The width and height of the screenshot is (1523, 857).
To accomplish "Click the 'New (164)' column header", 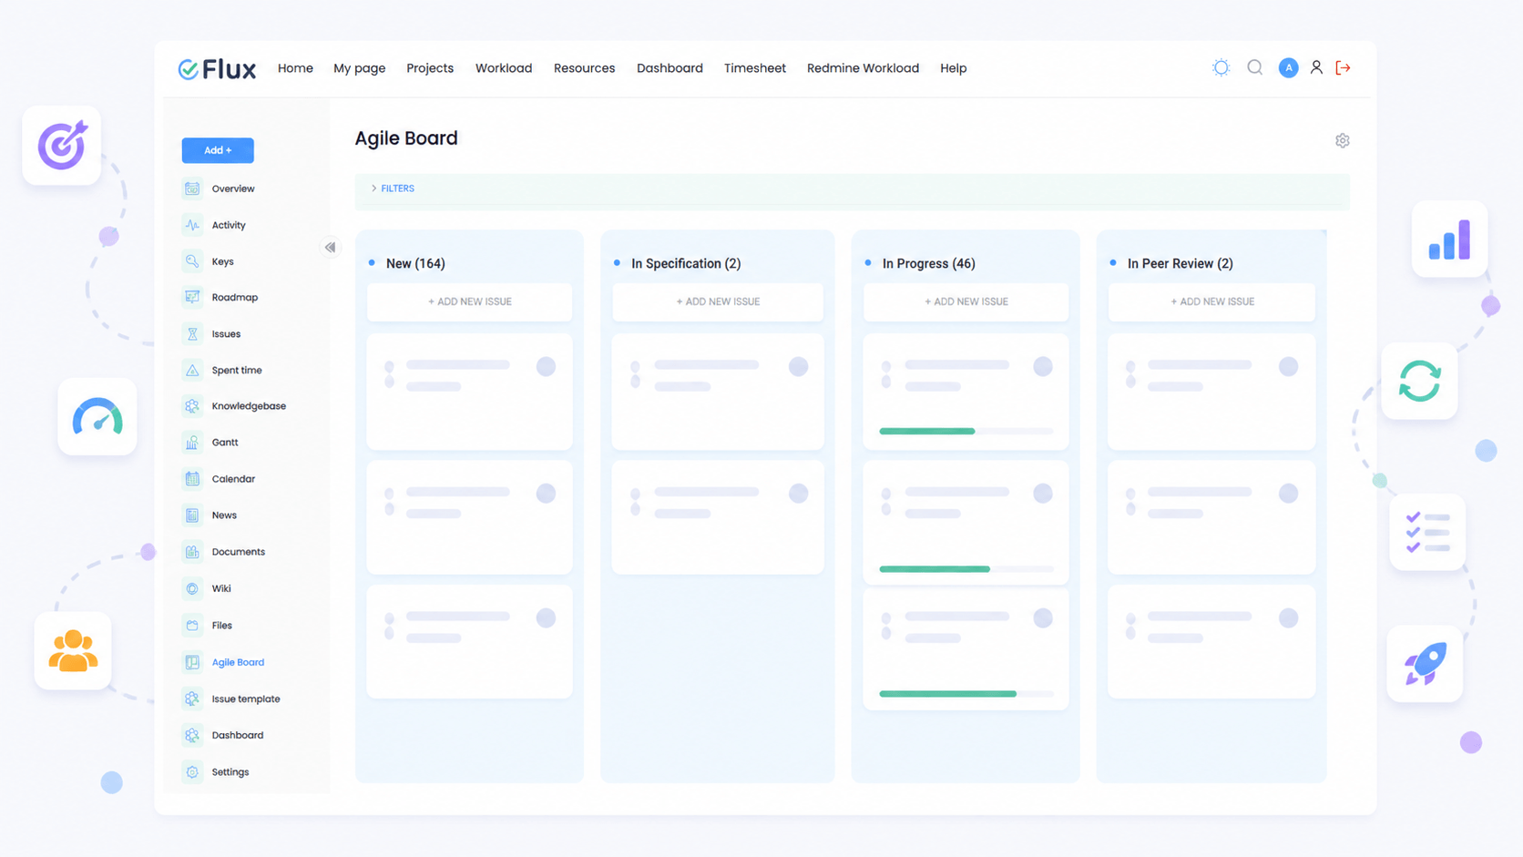I will [x=415, y=263].
